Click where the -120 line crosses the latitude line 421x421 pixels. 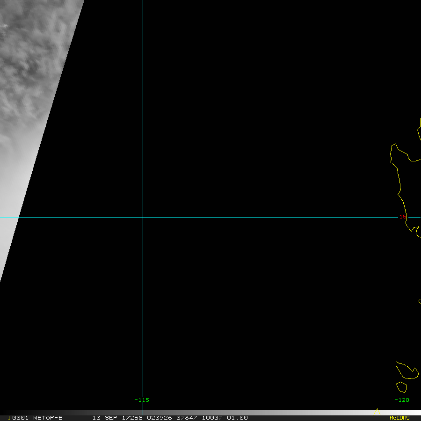pyautogui.click(x=403, y=217)
